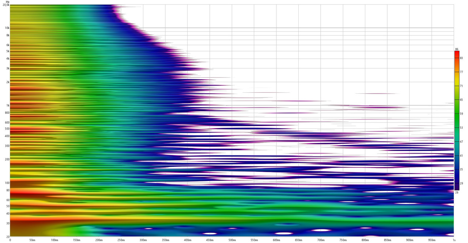468x243 pixels.
Task: Click the 500m time axis label
Action: pyautogui.click(x=232, y=240)
